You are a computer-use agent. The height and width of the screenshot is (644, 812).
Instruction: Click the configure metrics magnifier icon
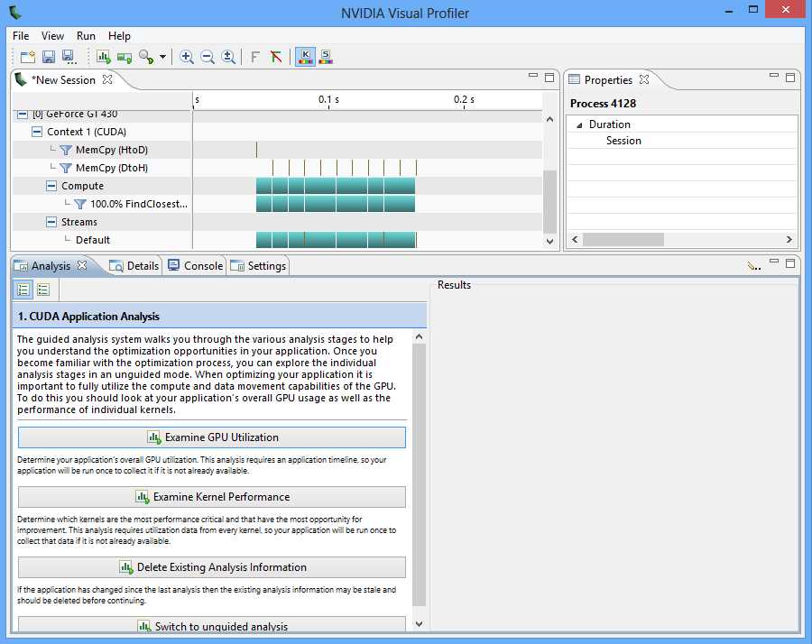[x=146, y=57]
